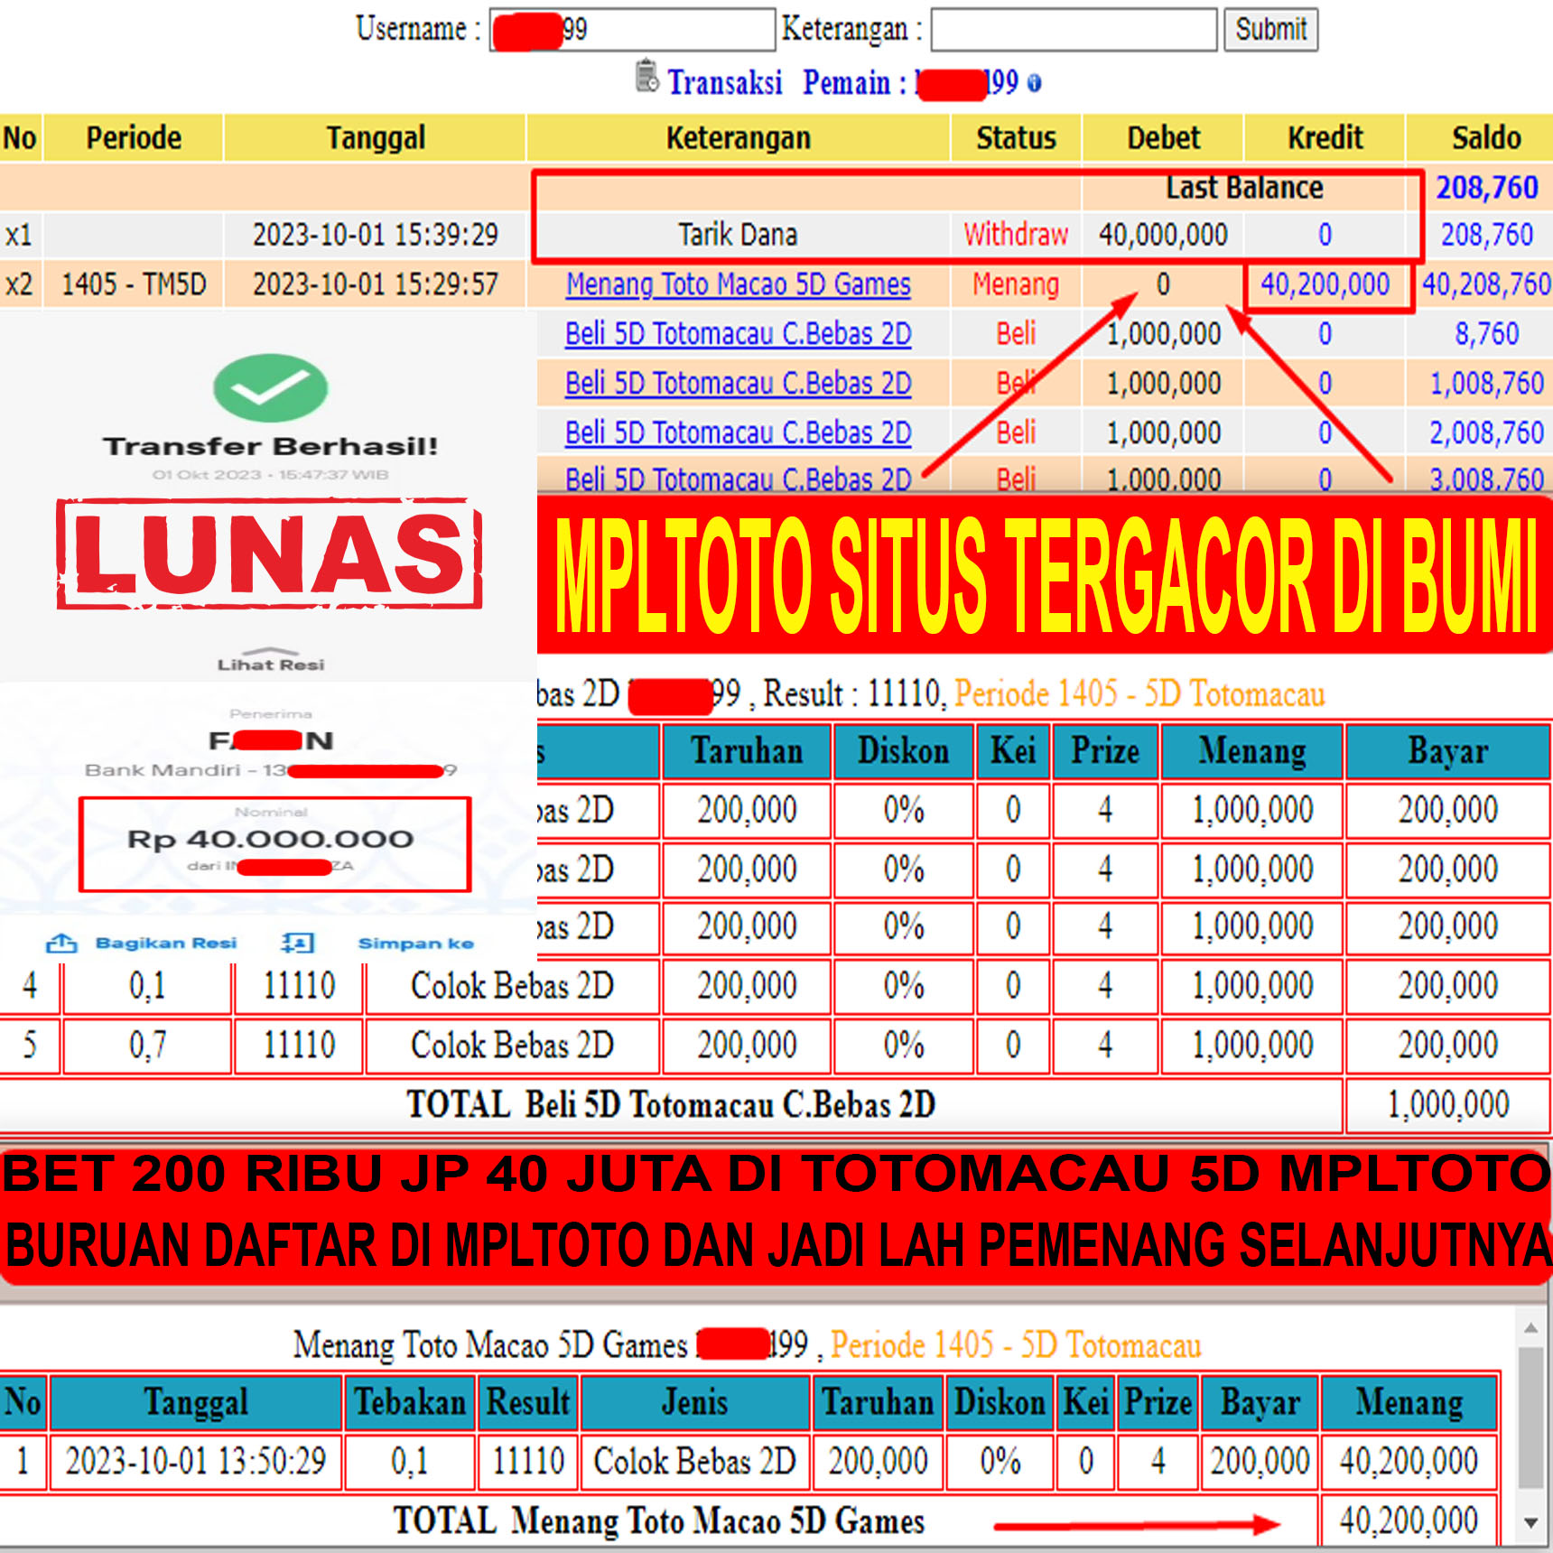Click the clipboard Transaksi history icon
Image resolution: width=1553 pixels, height=1553 pixels.
648,81
